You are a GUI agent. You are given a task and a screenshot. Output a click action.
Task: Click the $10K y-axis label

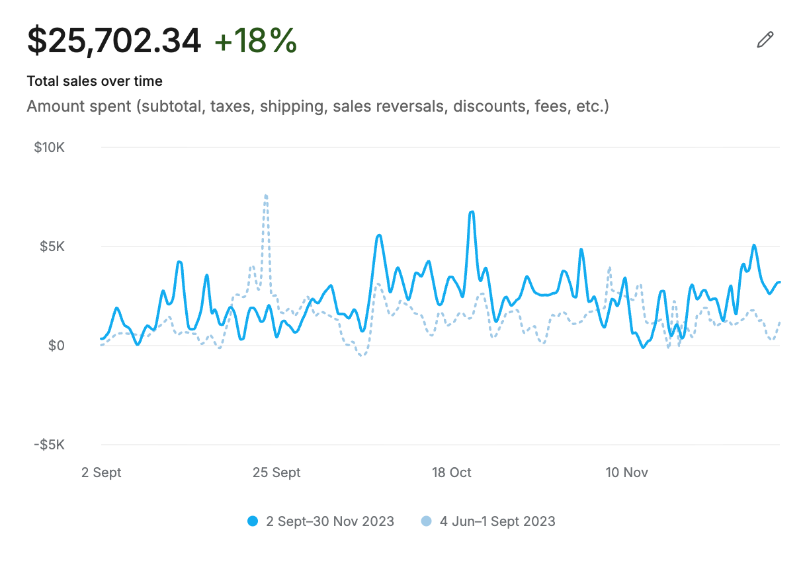(49, 147)
